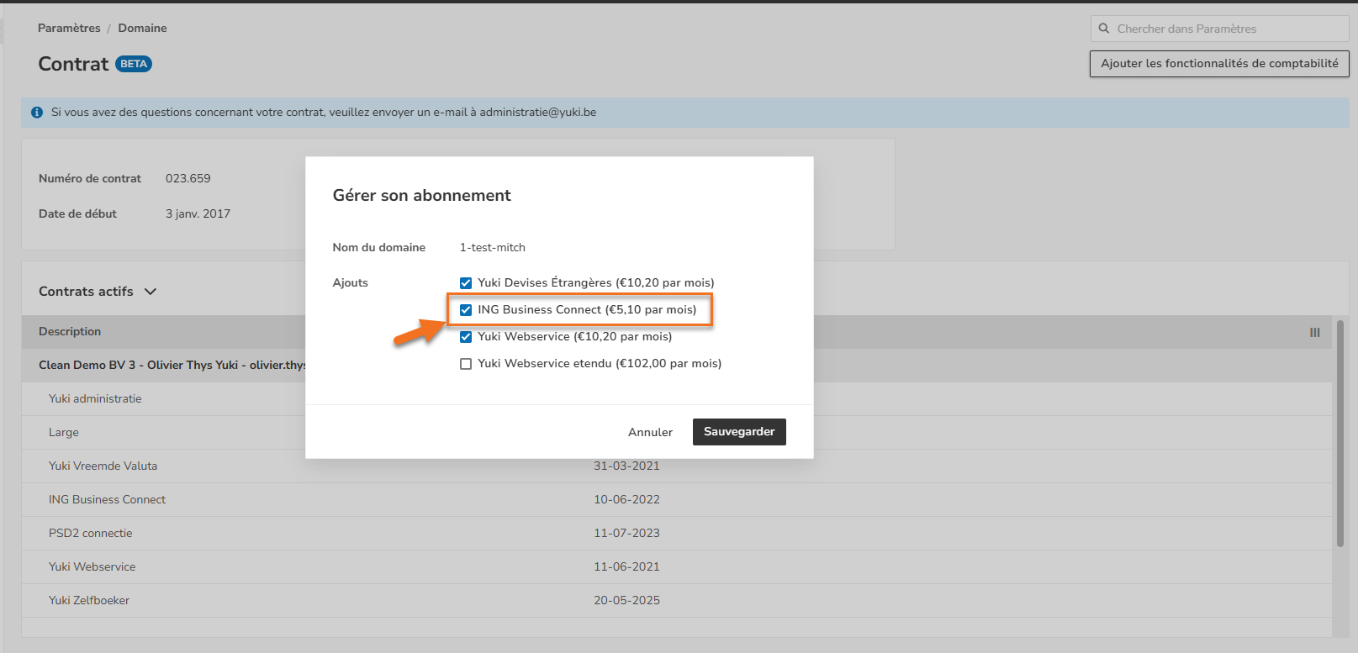Click the contracts table vertical scrollbar
This screenshot has width=1358, height=653.
(x=1340, y=433)
